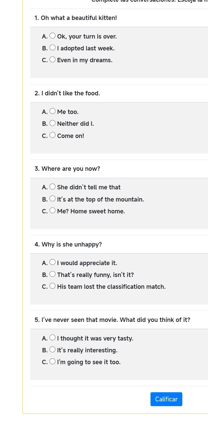Select answer 'Ok, your turn is over.'
This screenshot has height=422, width=208.
pyautogui.click(x=52, y=36)
